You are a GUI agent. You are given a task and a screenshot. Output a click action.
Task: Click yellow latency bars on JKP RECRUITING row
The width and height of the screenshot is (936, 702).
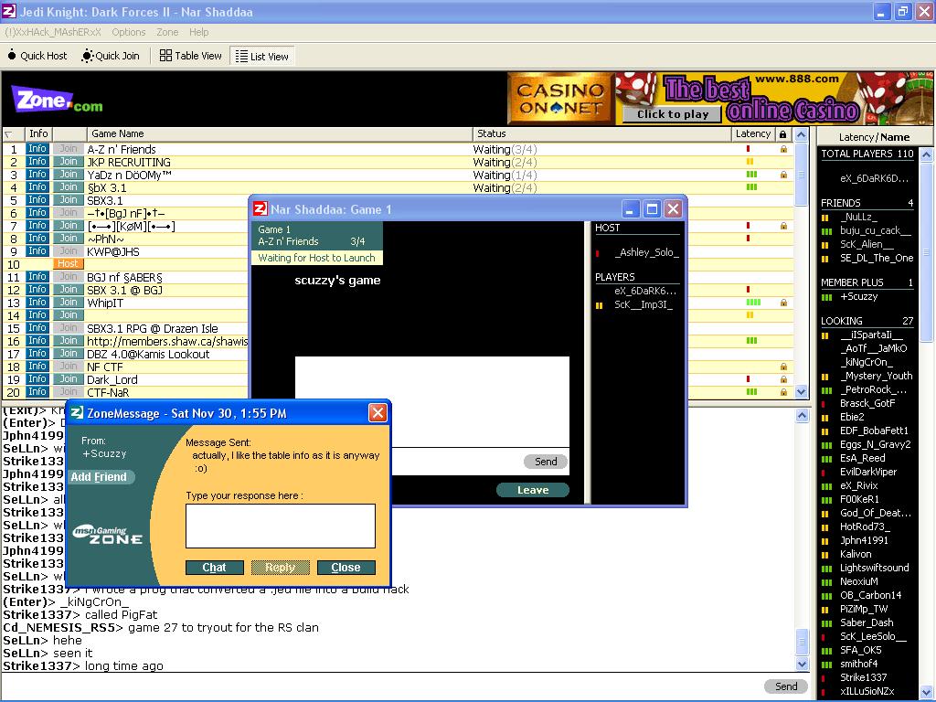[x=750, y=162]
